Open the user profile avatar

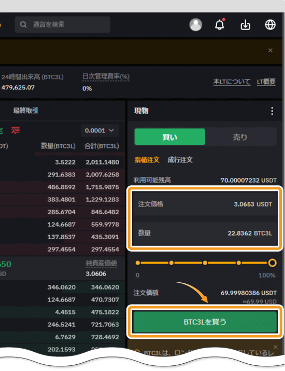tap(196, 24)
